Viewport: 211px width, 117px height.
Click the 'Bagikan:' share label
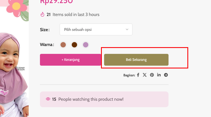coord(129,75)
